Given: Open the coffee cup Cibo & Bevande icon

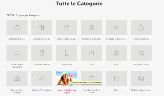Looking at the screenshot, I should pyautogui.click(x=141, y=28).
